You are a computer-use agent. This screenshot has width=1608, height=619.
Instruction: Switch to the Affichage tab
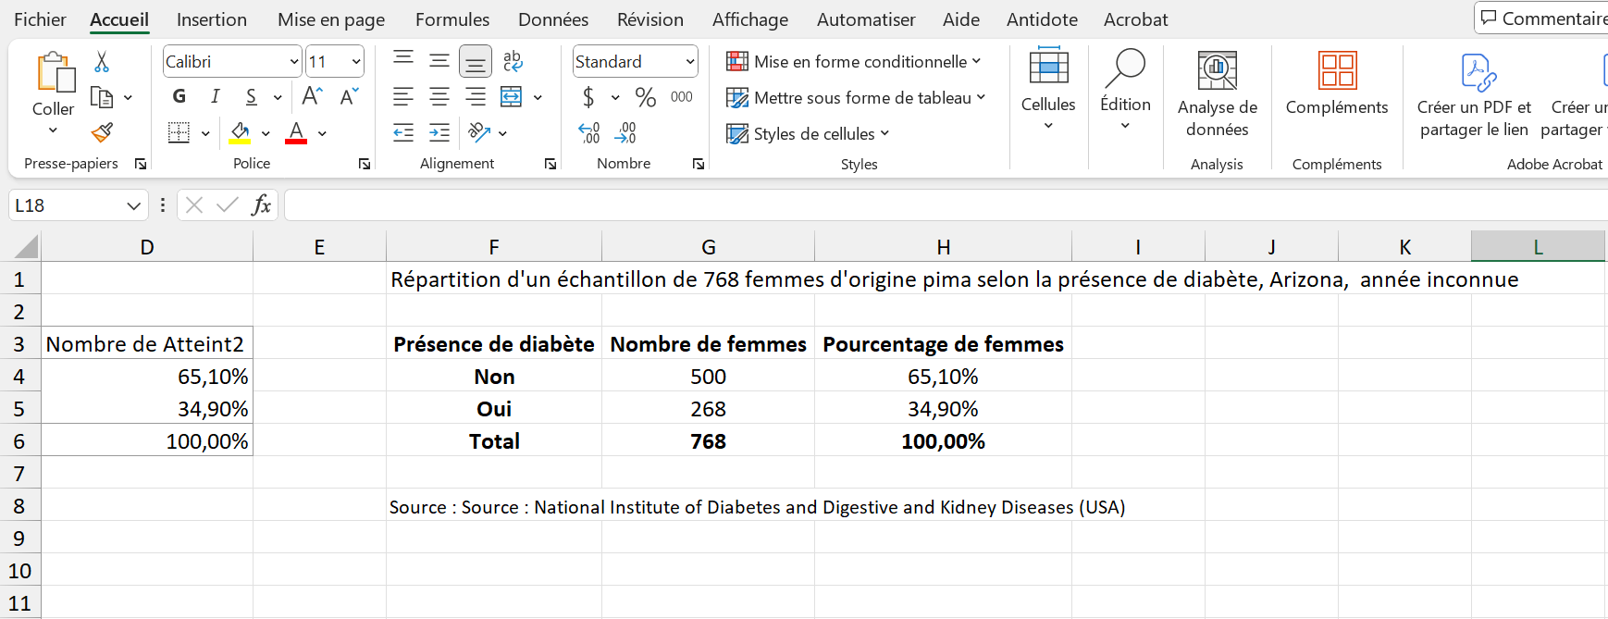pyautogui.click(x=750, y=19)
